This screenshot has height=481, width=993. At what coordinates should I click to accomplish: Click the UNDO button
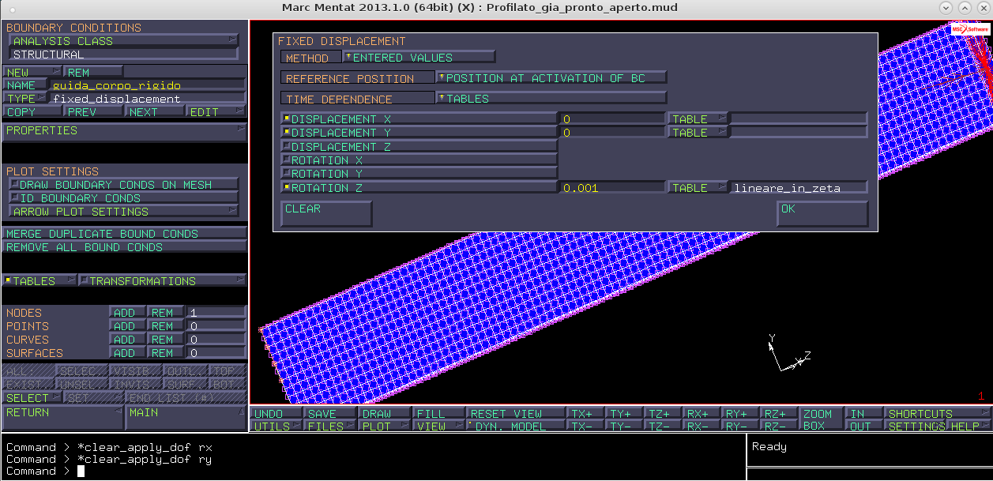click(x=277, y=414)
